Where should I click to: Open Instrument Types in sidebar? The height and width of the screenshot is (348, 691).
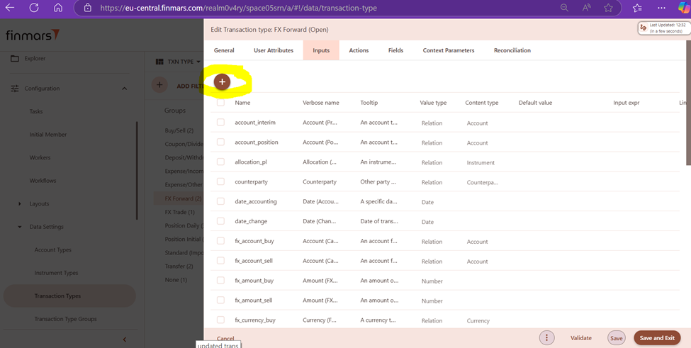(57, 273)
